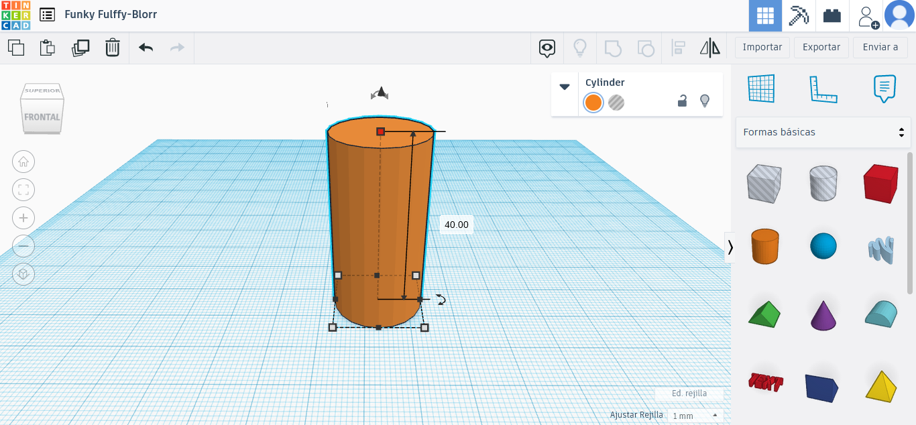This screenshot has width=916, height=425.
Task: Select the yellow Pyramid shape
Action: [880, 385]
